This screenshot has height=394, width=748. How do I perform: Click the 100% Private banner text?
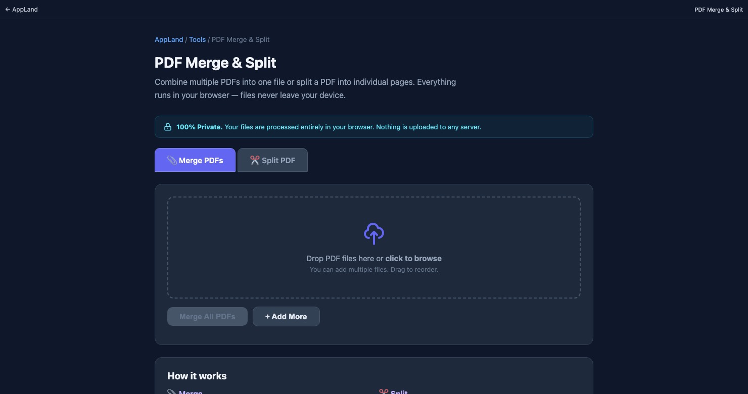tap(329, 127)
